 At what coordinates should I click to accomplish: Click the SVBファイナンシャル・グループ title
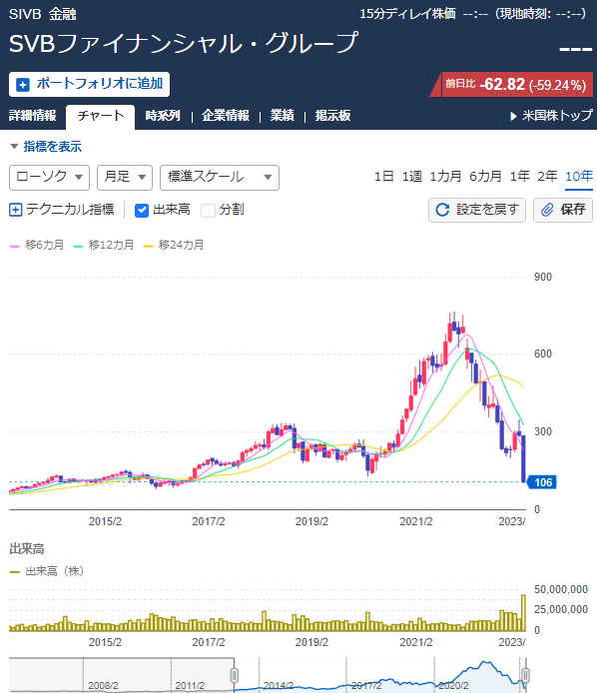(x=184, y=43)
